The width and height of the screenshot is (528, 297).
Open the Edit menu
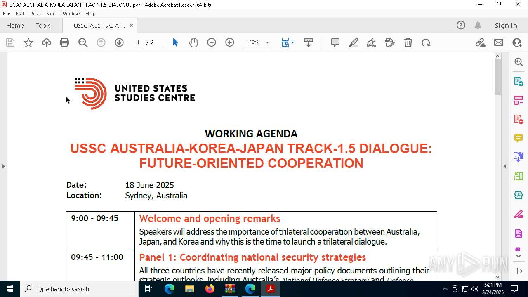tap(20, 14)
